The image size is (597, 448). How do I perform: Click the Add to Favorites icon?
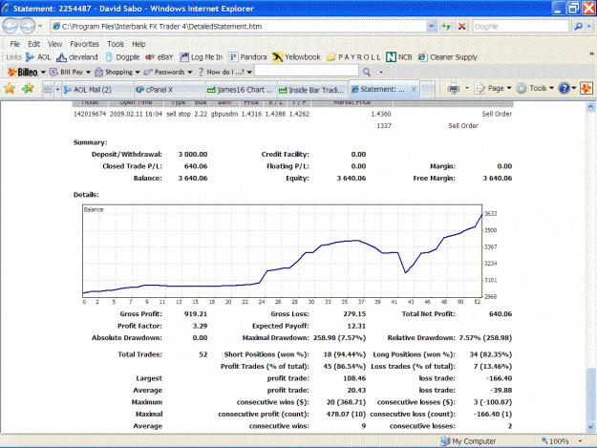pyautogui.click(x=28, y=89)
